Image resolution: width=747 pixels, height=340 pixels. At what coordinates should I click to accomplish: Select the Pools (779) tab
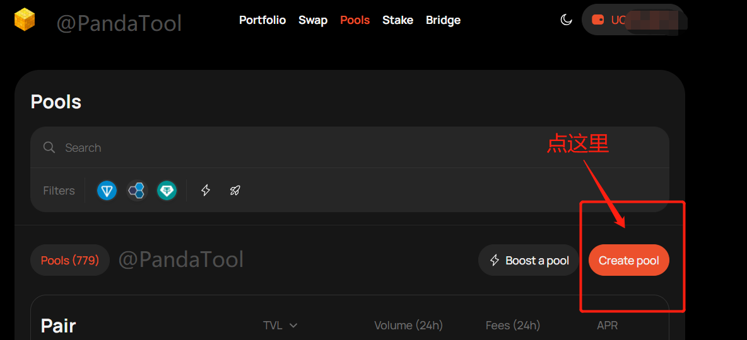click(x=70, y=260)
